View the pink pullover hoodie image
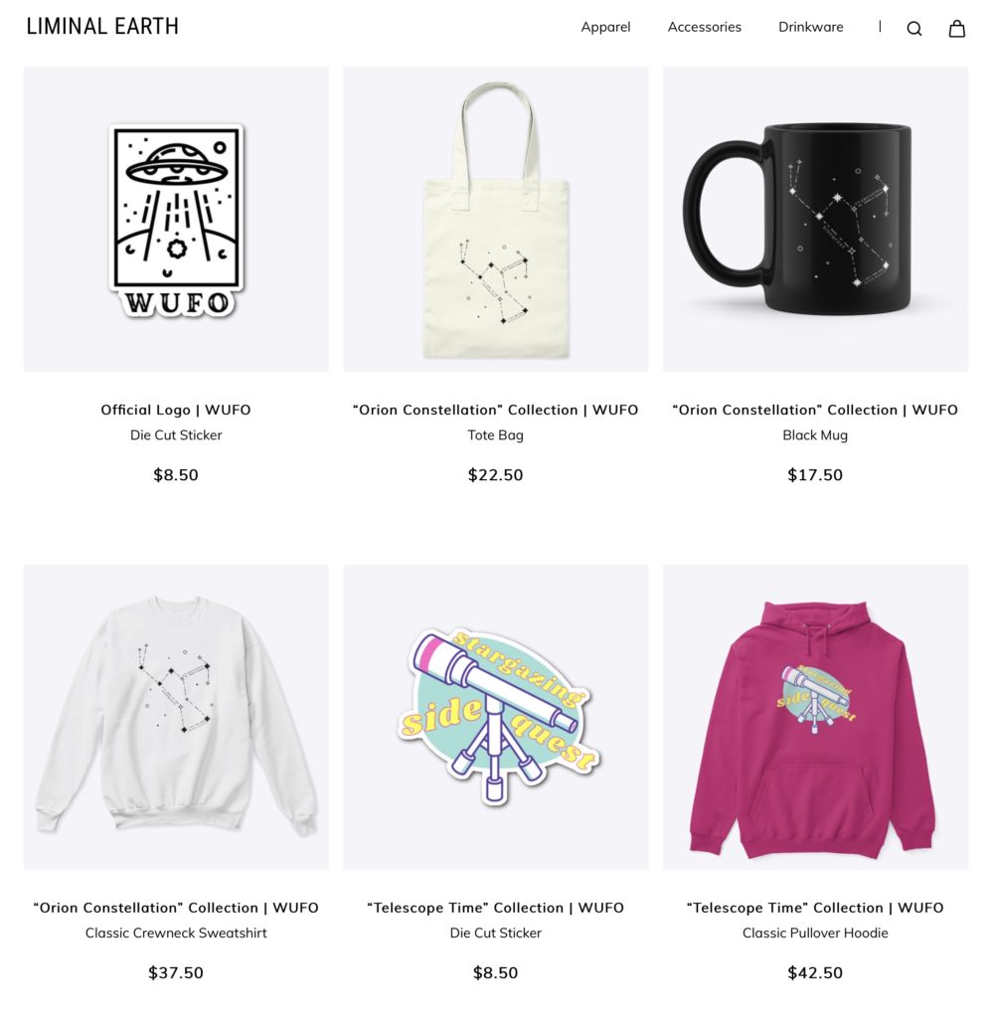This screenshot has height=1018, width=992. (x=815, y=717)
